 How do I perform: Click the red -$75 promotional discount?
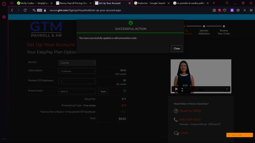click(x=124, y=105)
